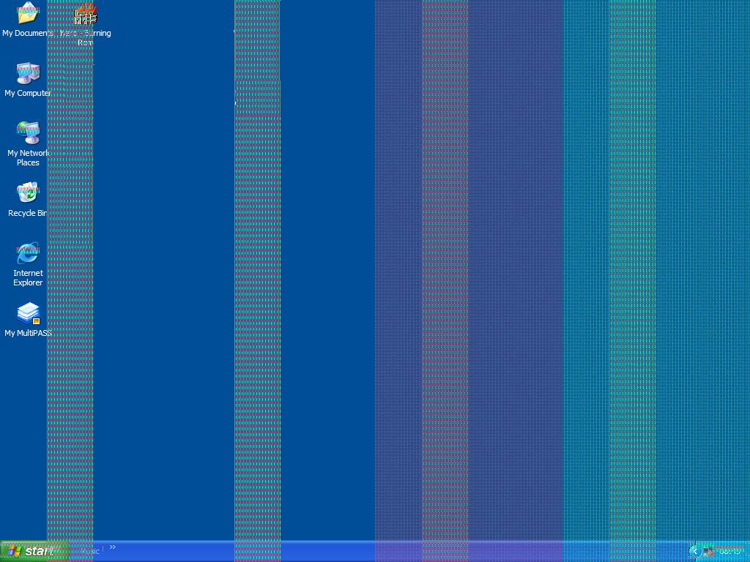This screenshot has height=562, width=750.
Task: Click the 'Recycle Bin' text label
Action: tap(28, 213)
